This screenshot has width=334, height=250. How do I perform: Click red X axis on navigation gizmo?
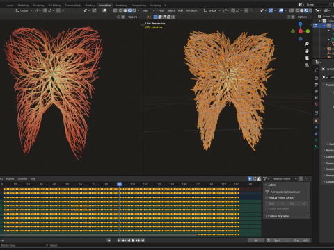301,31
